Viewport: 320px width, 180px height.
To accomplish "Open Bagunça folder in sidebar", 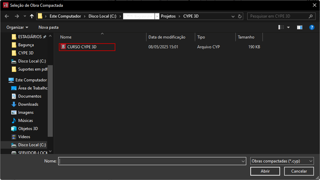I will [x=26, y=45].
